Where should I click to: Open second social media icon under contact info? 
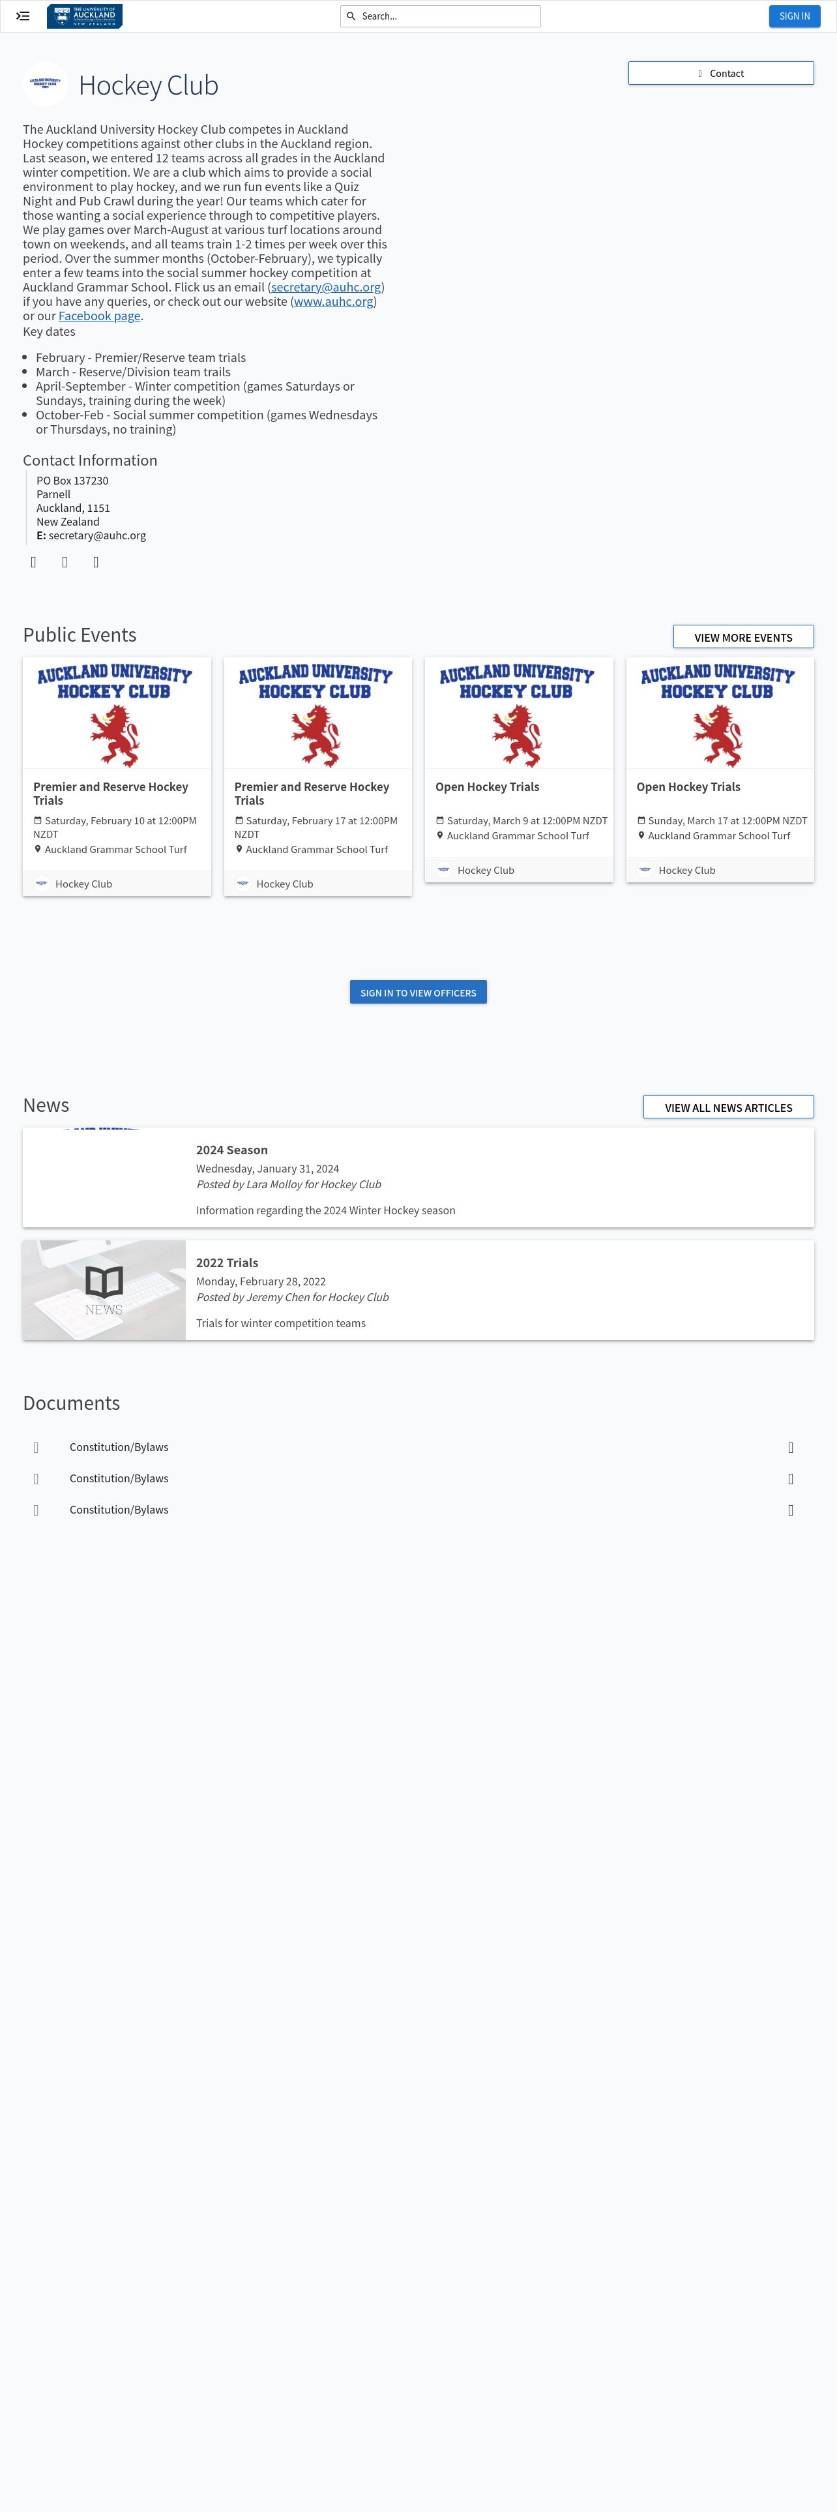(65, 563)
